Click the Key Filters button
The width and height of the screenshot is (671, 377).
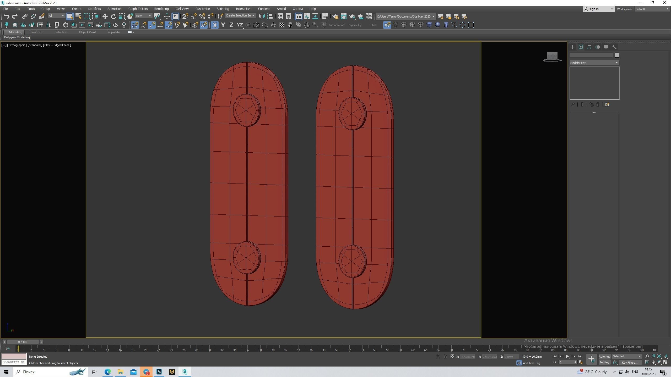(630, 363)
